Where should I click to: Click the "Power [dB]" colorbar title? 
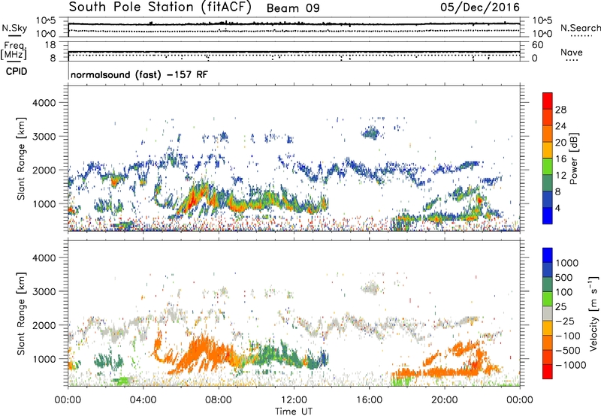coord(573,158)
